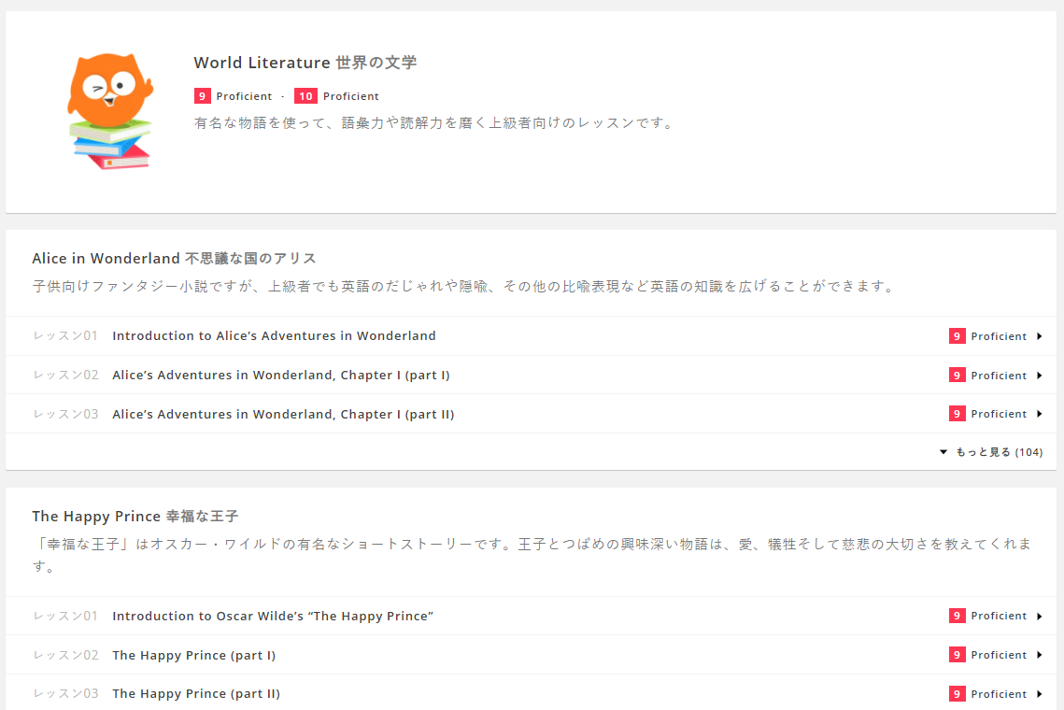
Task: Open lesson The Happy Prince (part I)
Action: pos(194,656)
